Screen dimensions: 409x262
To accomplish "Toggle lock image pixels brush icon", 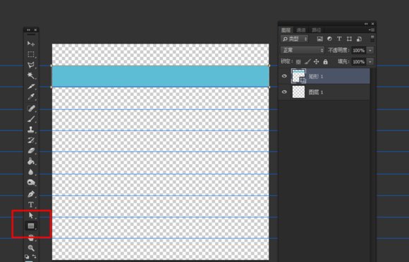I will point(307,62).
